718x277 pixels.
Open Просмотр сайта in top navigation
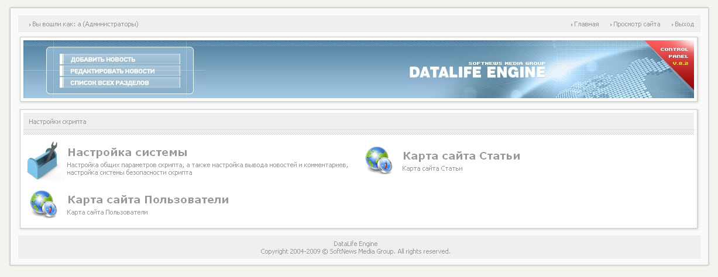637,24
